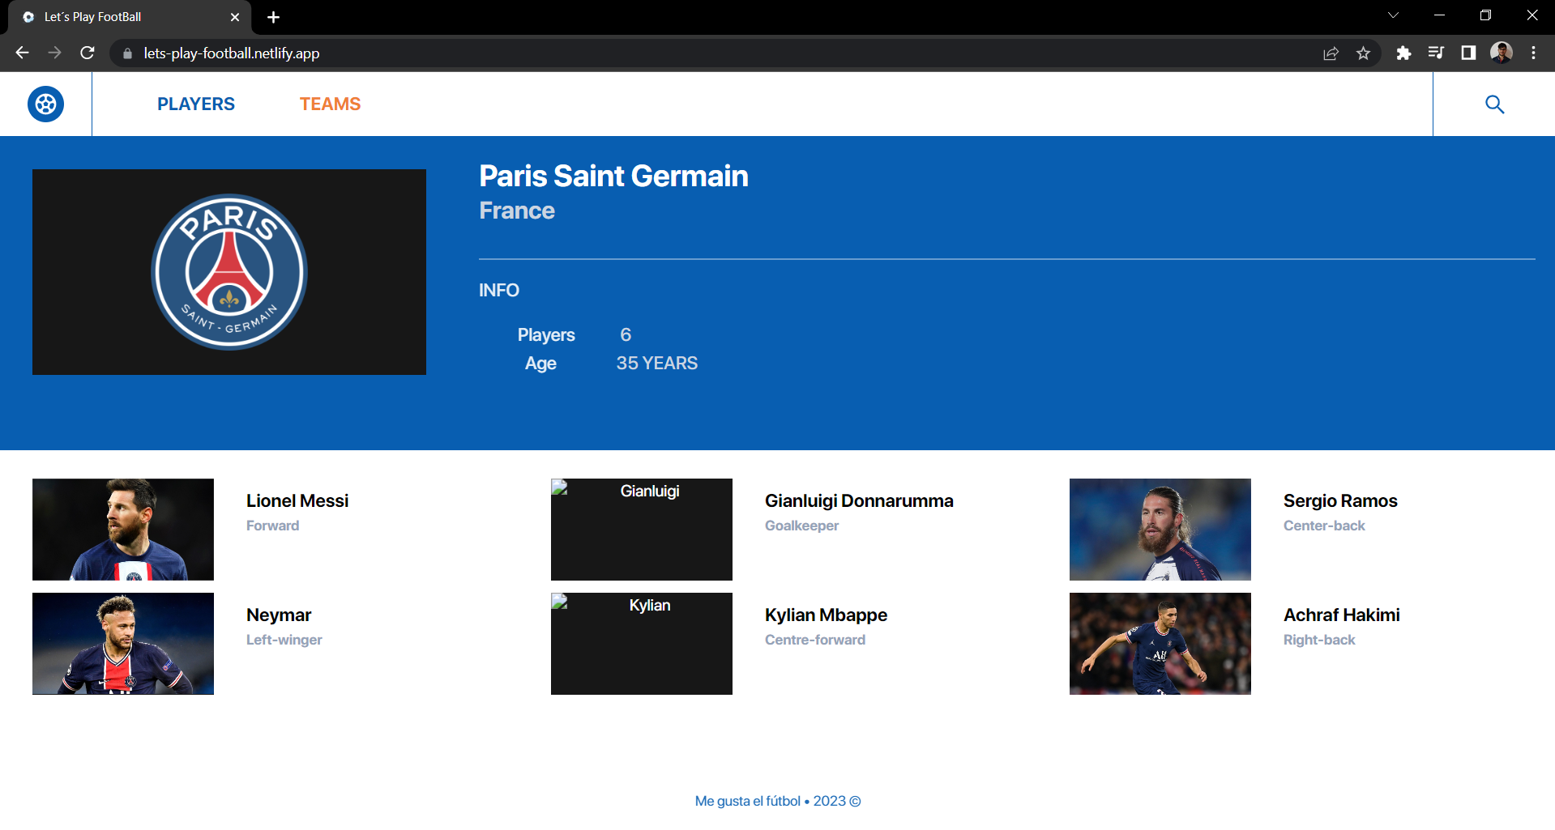Viewport: 1555px width, 830px height.
Task: Click the 35 YEARS age value
Action: pos(657,364)
